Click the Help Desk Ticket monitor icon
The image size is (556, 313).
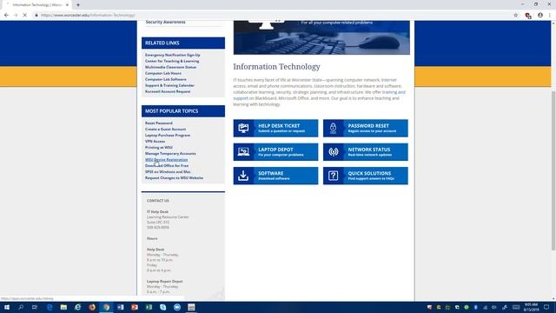coord(243,128)
